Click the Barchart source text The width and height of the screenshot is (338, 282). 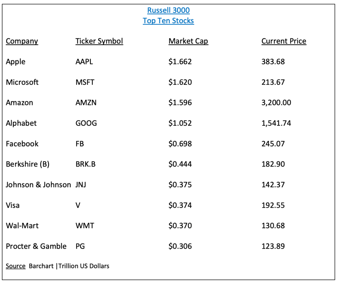click(41, 266)
